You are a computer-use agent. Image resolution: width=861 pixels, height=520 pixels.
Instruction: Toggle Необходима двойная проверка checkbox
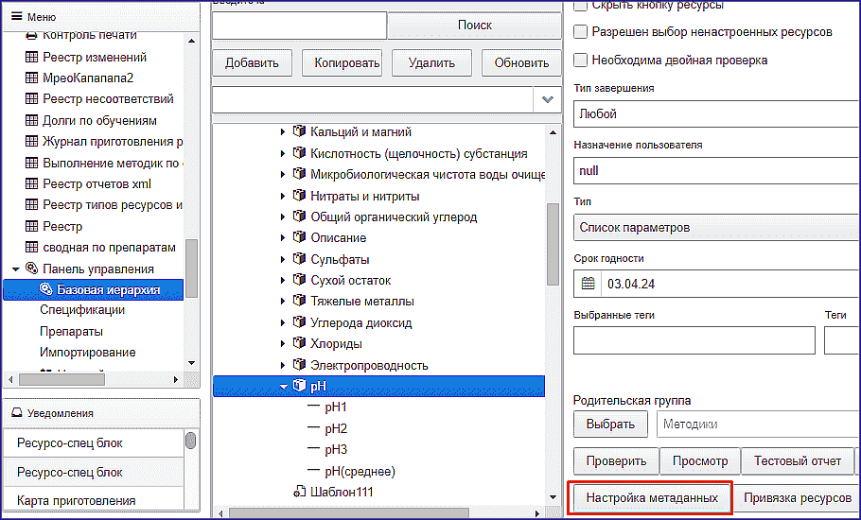pyautogui.click(x=580, y=60)
